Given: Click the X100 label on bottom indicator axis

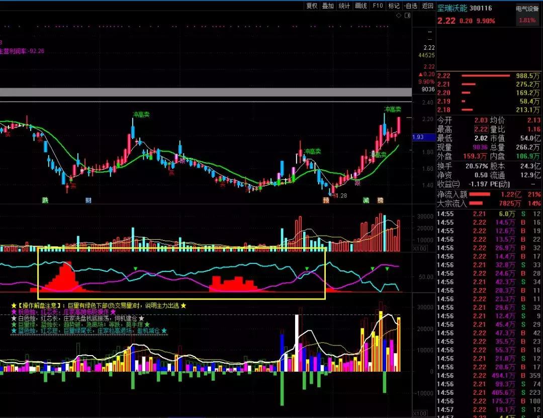Looking at the screenshot, I should pos(420,413).
